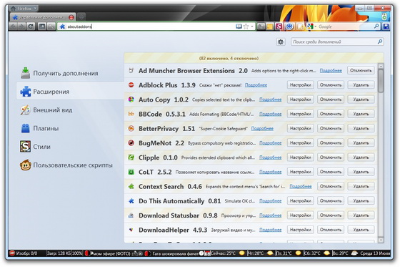Open the address bar history dropdown arrow
Screen dimensions: 400x267
[x=252, y=26]
